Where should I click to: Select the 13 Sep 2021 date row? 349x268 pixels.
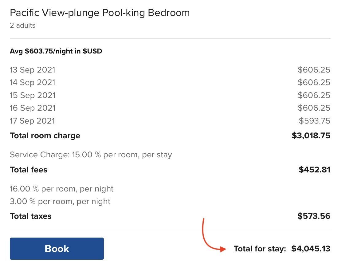170,70
